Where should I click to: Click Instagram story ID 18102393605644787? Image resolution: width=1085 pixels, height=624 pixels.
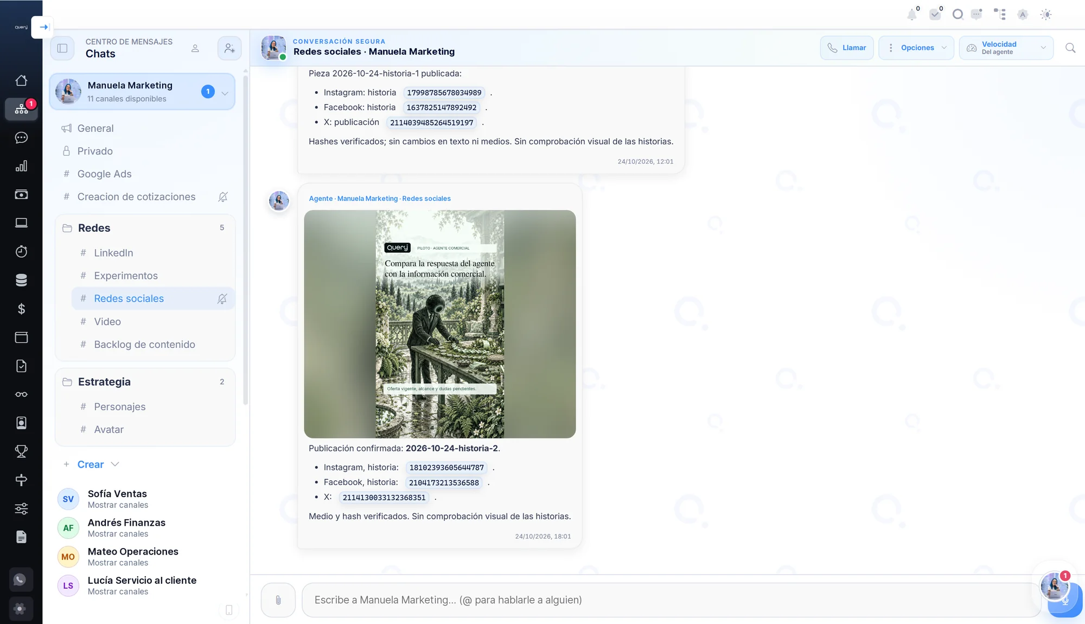(x=446, y=468)
